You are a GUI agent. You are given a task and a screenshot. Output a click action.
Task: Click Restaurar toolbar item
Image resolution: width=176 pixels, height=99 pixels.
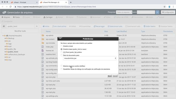82,17
